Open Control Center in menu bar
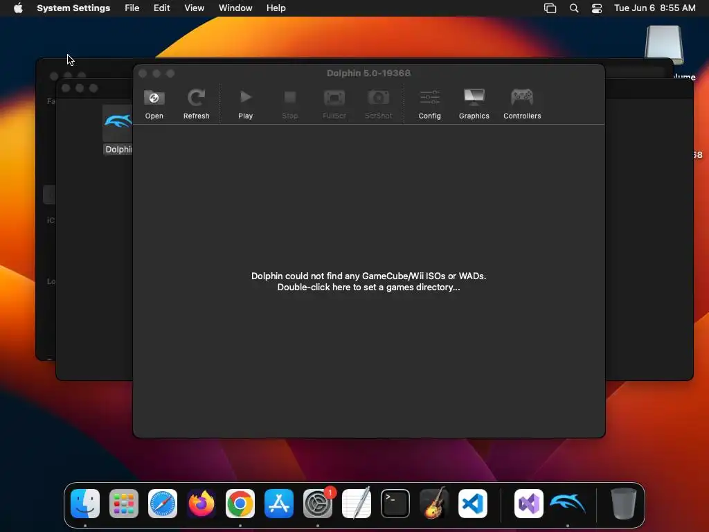The image size is (709, 532). pyautogui.click(x=597, y=8)
